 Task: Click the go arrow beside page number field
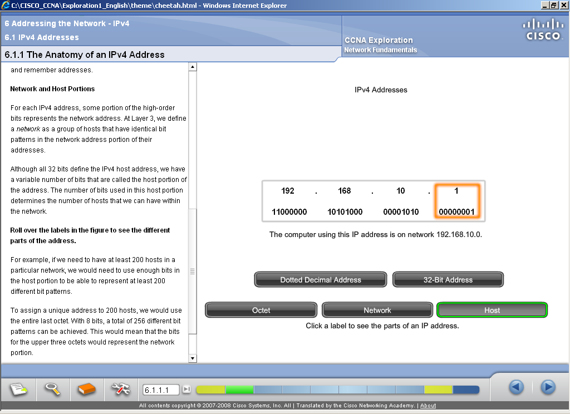coord(186,390)
